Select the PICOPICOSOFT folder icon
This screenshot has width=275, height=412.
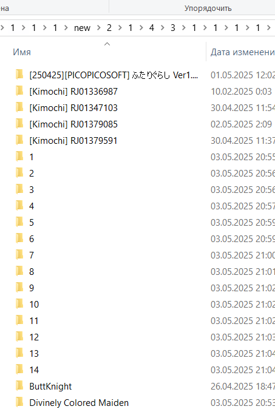19,75
